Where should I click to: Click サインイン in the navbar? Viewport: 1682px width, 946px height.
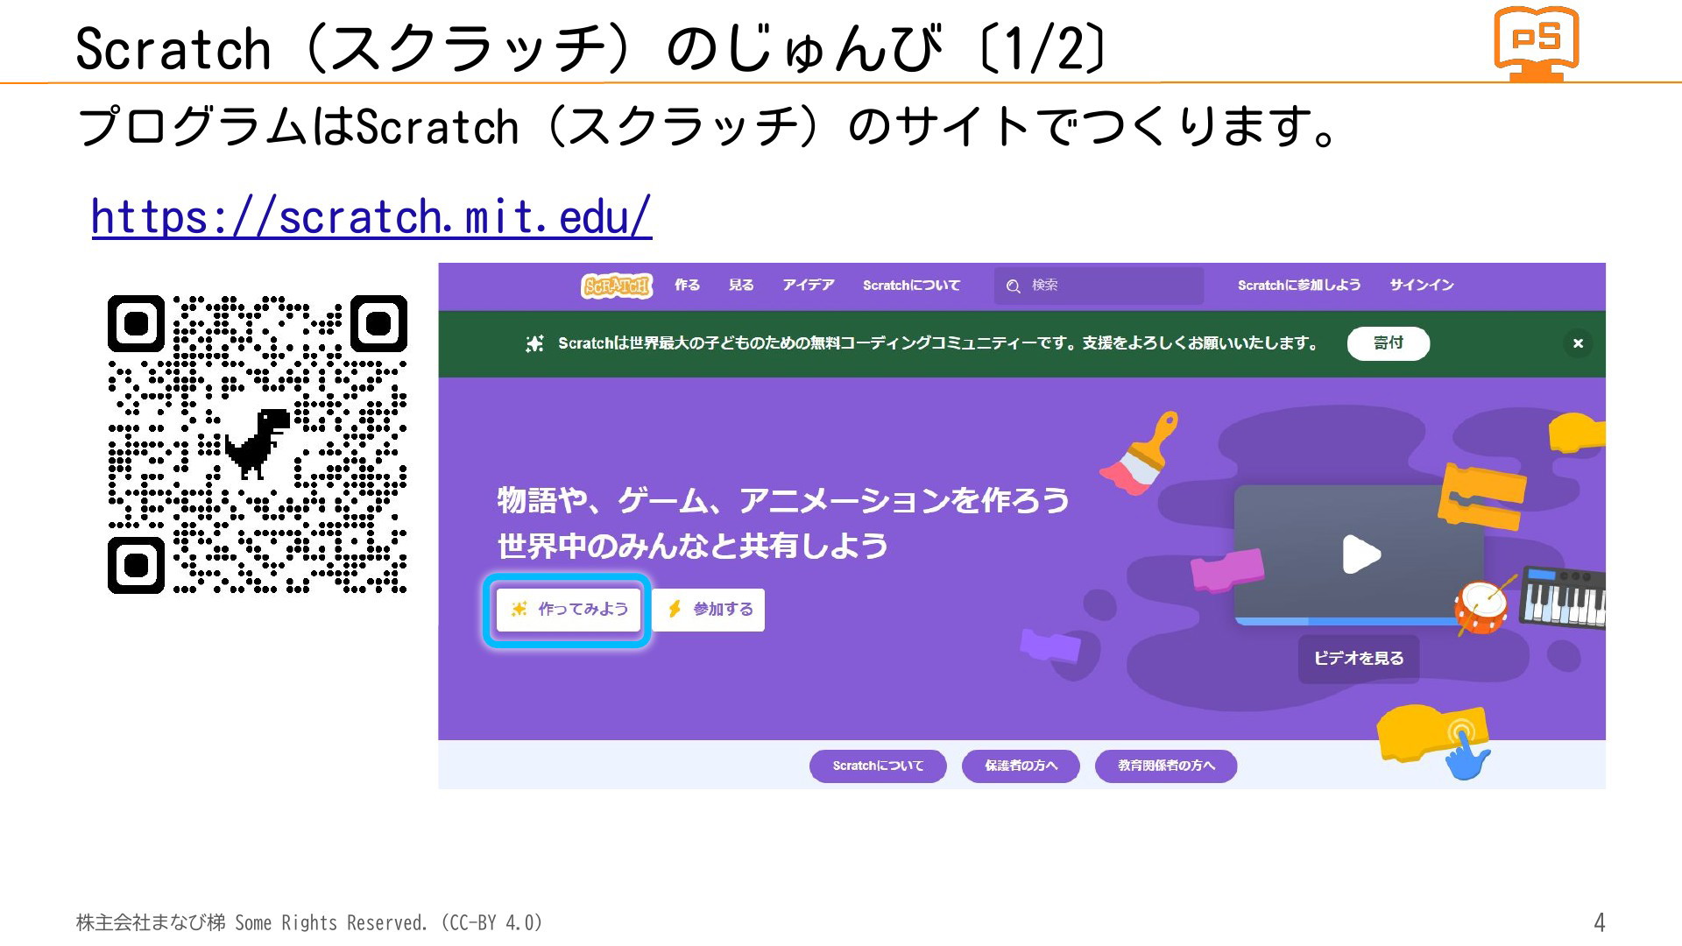1422,286
